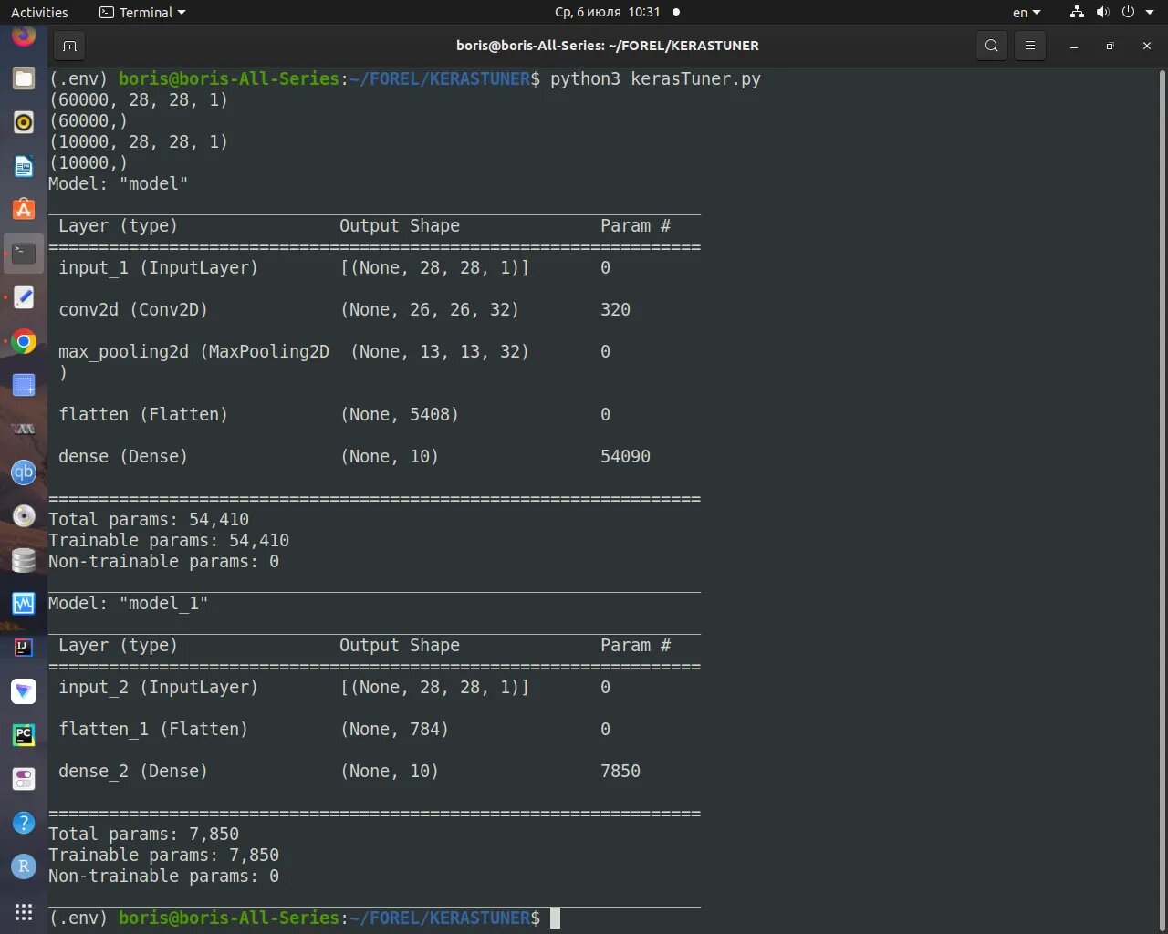Close the terminal window
Viewport: 1168px width, 934px height.
pos(1147,46)
